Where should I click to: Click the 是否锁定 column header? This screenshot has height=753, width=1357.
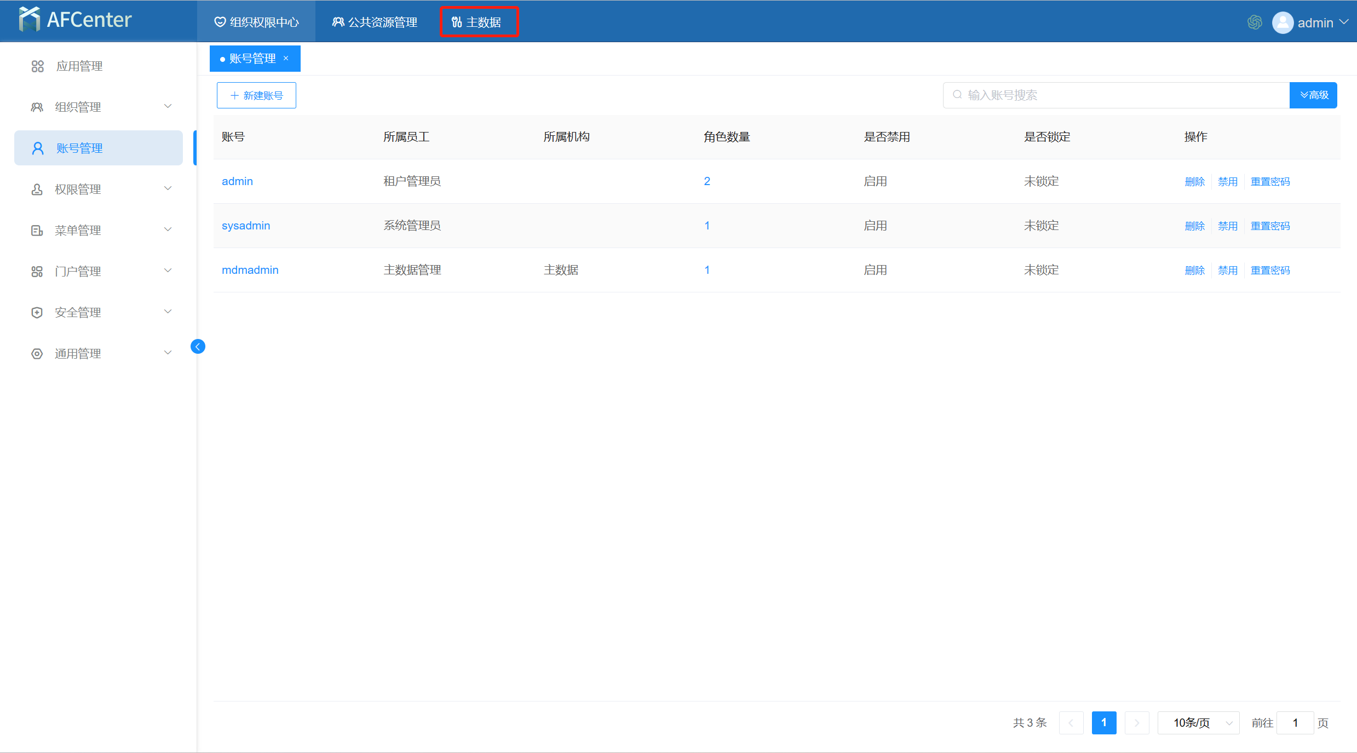coord(1047,137)
